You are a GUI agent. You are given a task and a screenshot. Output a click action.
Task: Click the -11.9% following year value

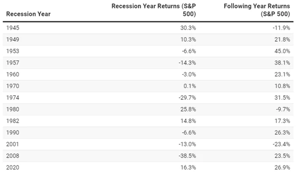282,27
